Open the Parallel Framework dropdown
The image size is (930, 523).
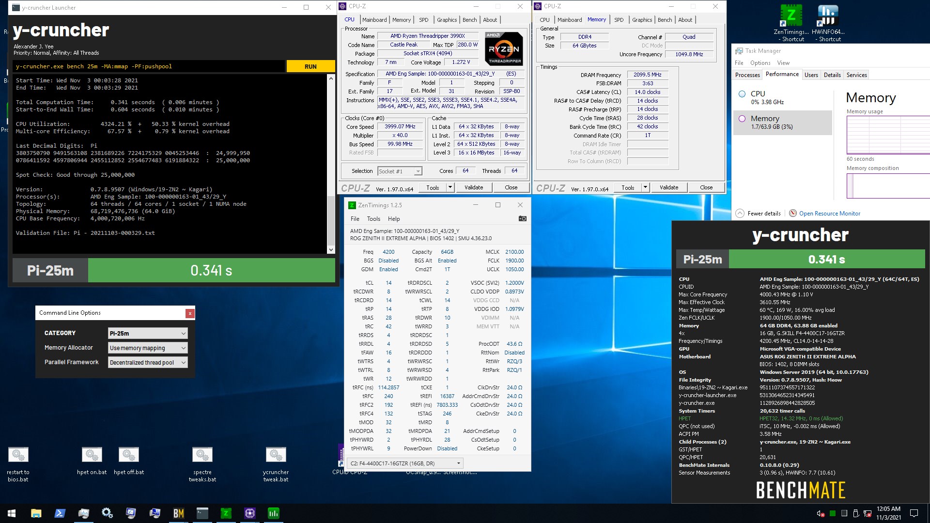coord(148,362)
